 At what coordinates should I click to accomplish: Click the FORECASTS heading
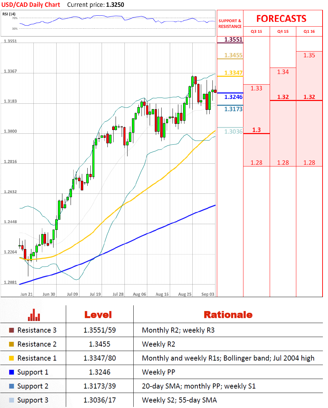pyautogui.click(x=281, y=19)
